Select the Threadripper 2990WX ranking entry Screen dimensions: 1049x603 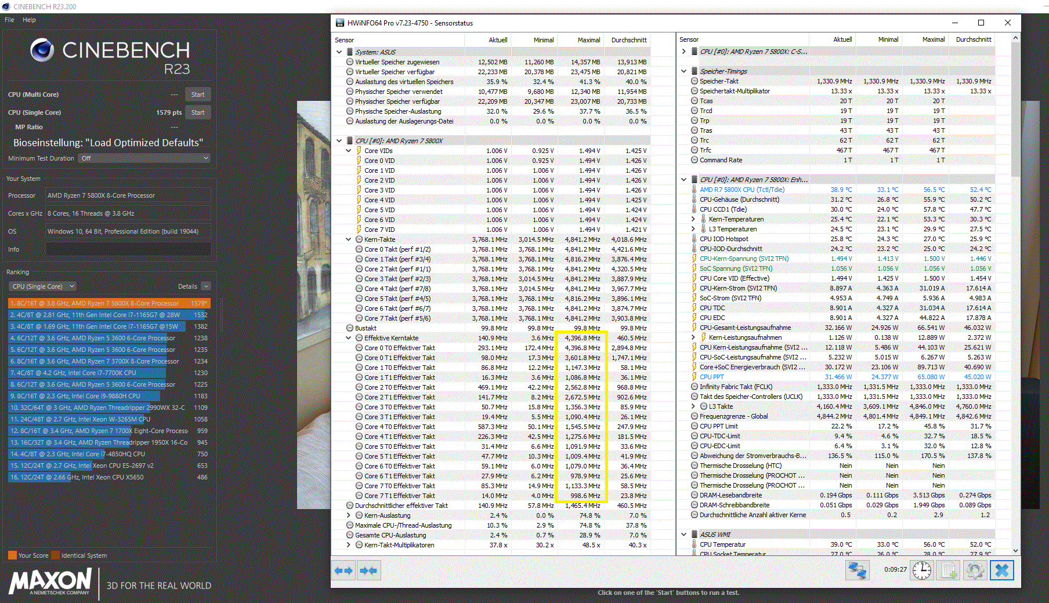pos(109,408)
